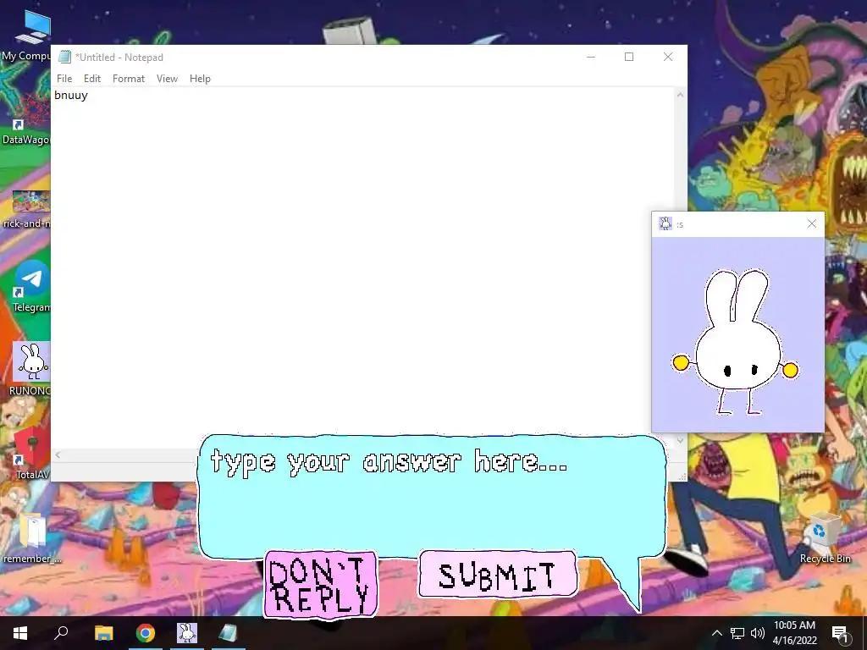Open network status tray icon
Image resolution: width=867 pixels, height=650 pixels.
pos(737,633)
